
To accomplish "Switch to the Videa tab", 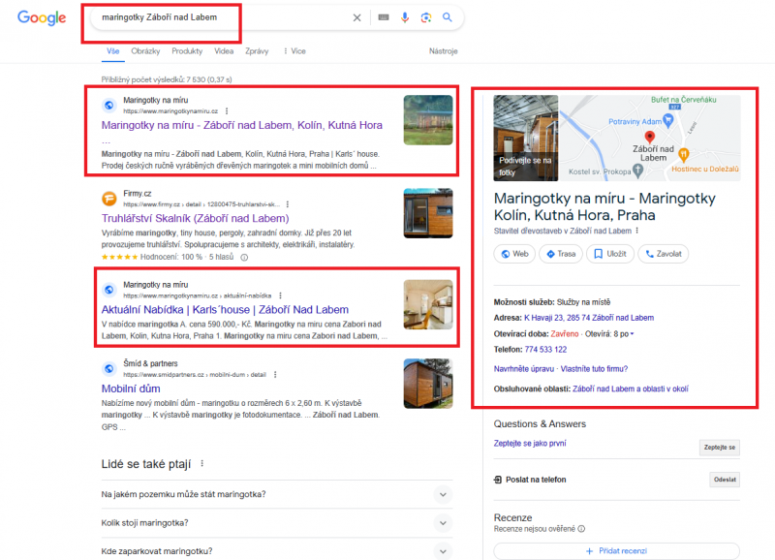I will coord(224,51).
